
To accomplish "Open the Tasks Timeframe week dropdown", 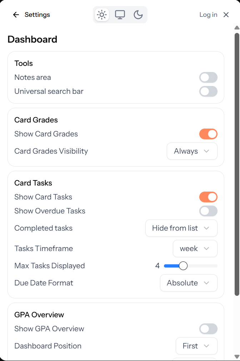I will coord(195,248).
